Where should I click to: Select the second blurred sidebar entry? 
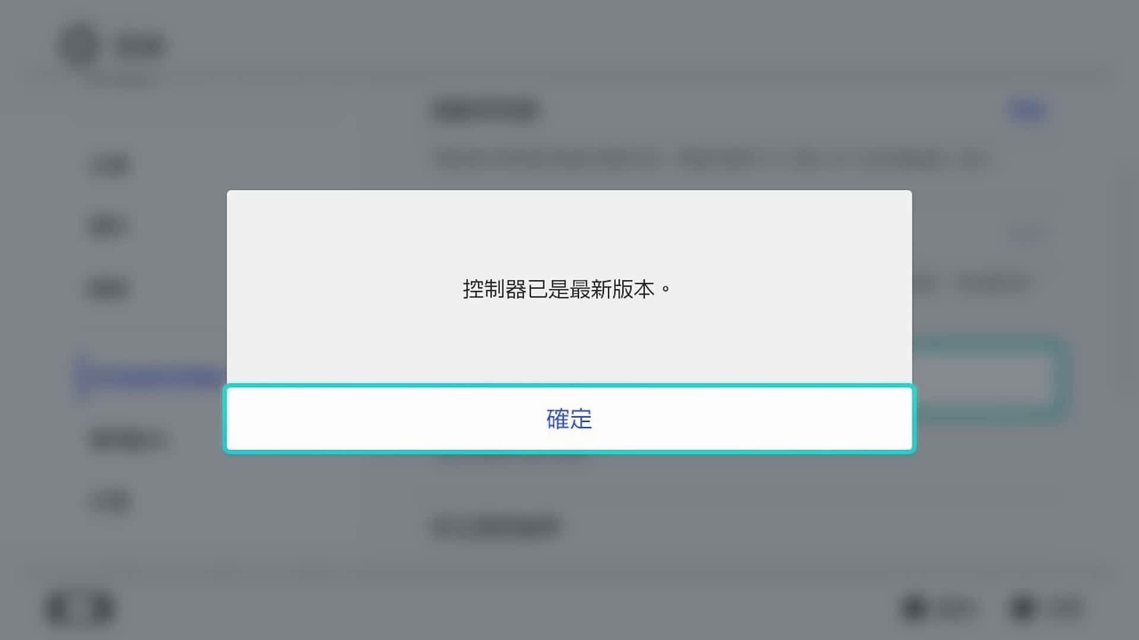(x=108, y=226)
